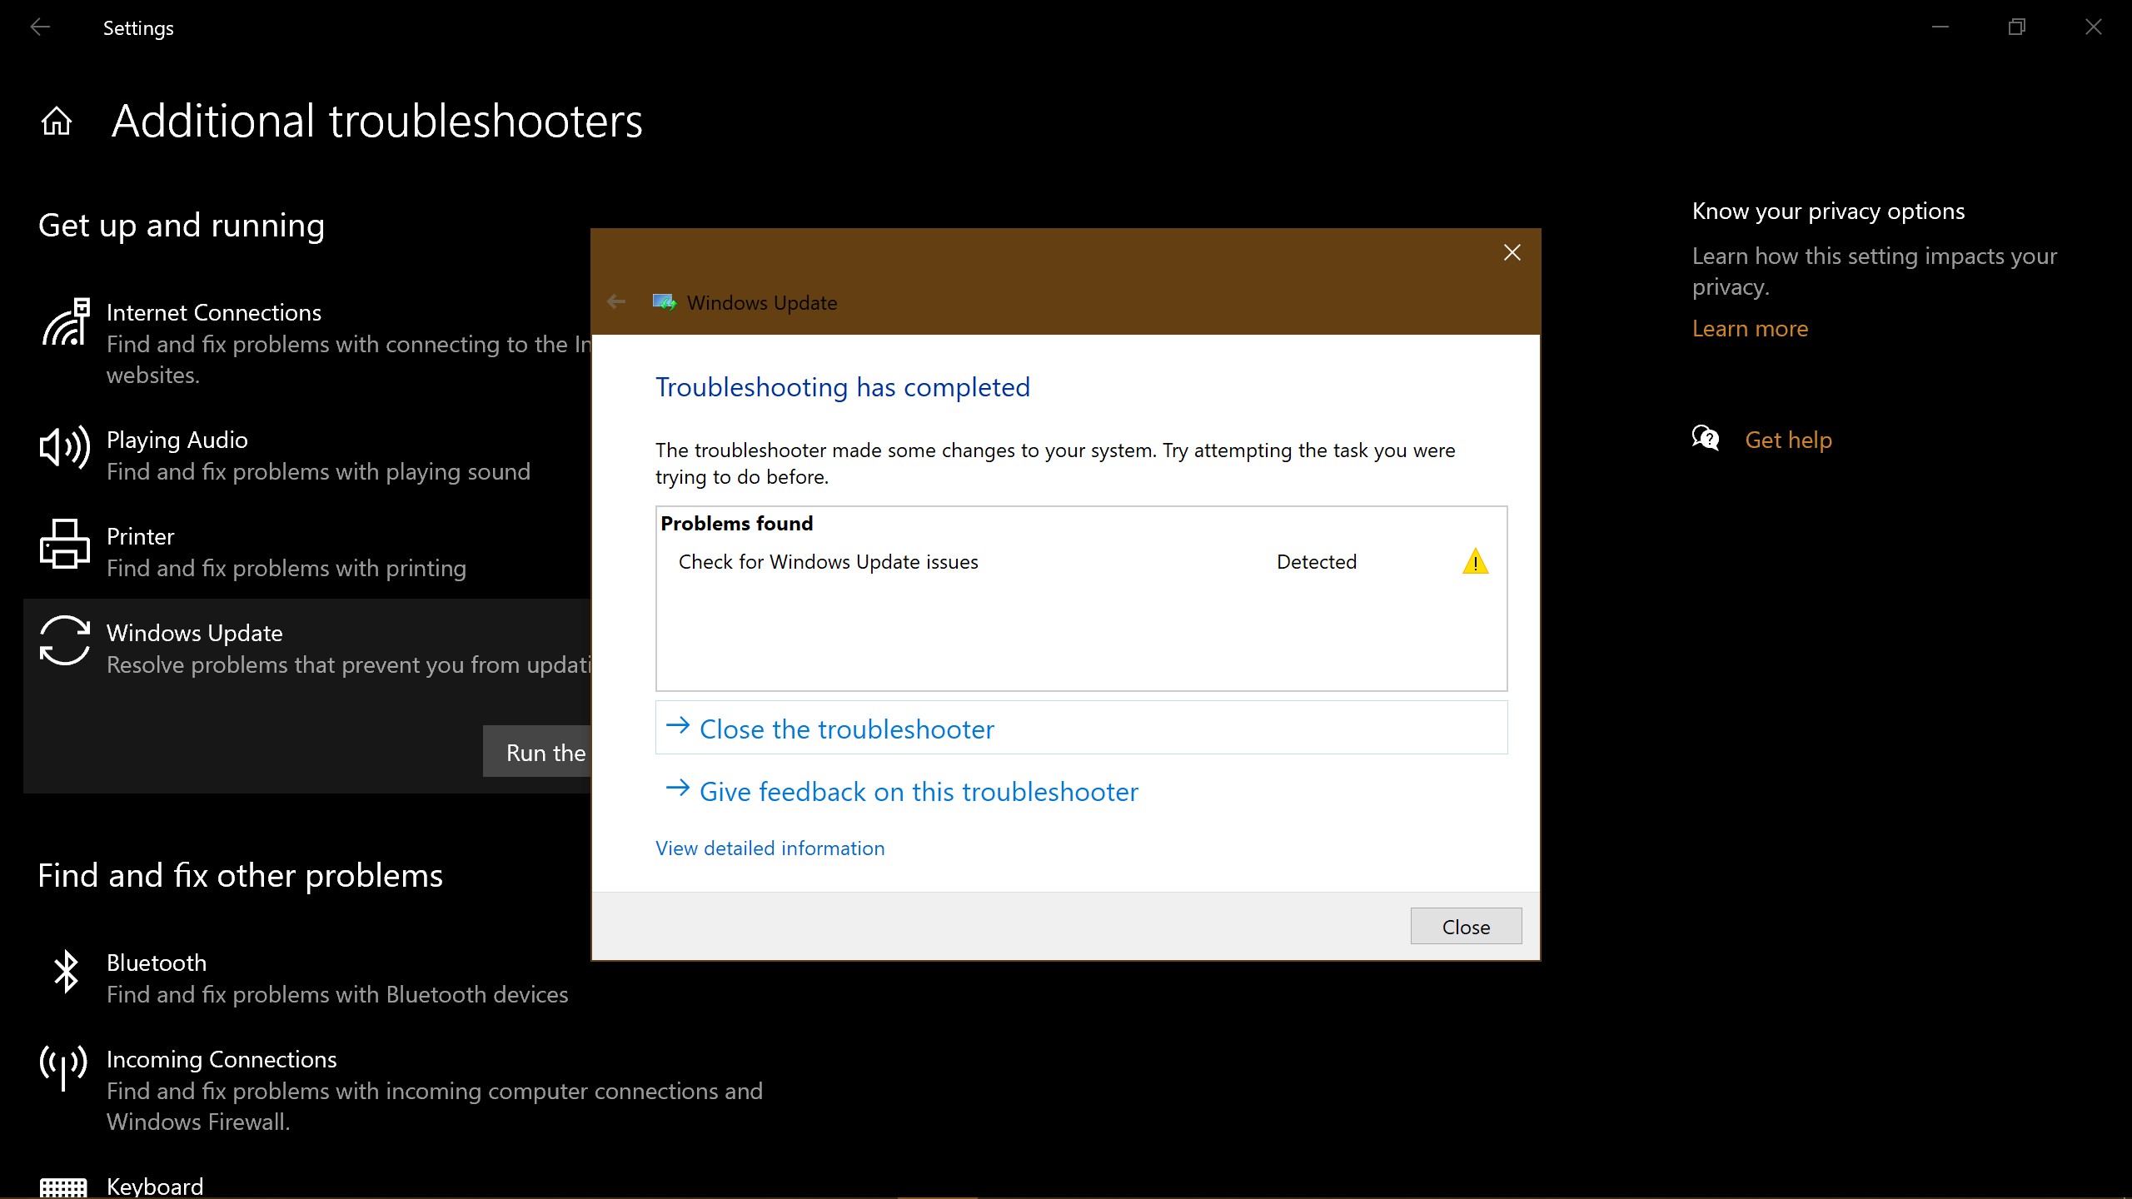
Task: Select the Keyboard troubleshooter title
Action: 155,1186
